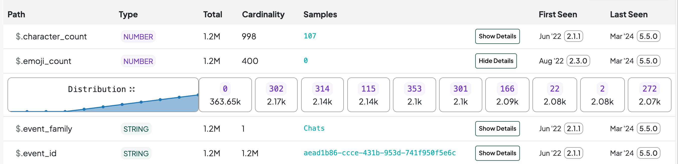
Task: Show details for $.character_count row
Action: point(497,36)
